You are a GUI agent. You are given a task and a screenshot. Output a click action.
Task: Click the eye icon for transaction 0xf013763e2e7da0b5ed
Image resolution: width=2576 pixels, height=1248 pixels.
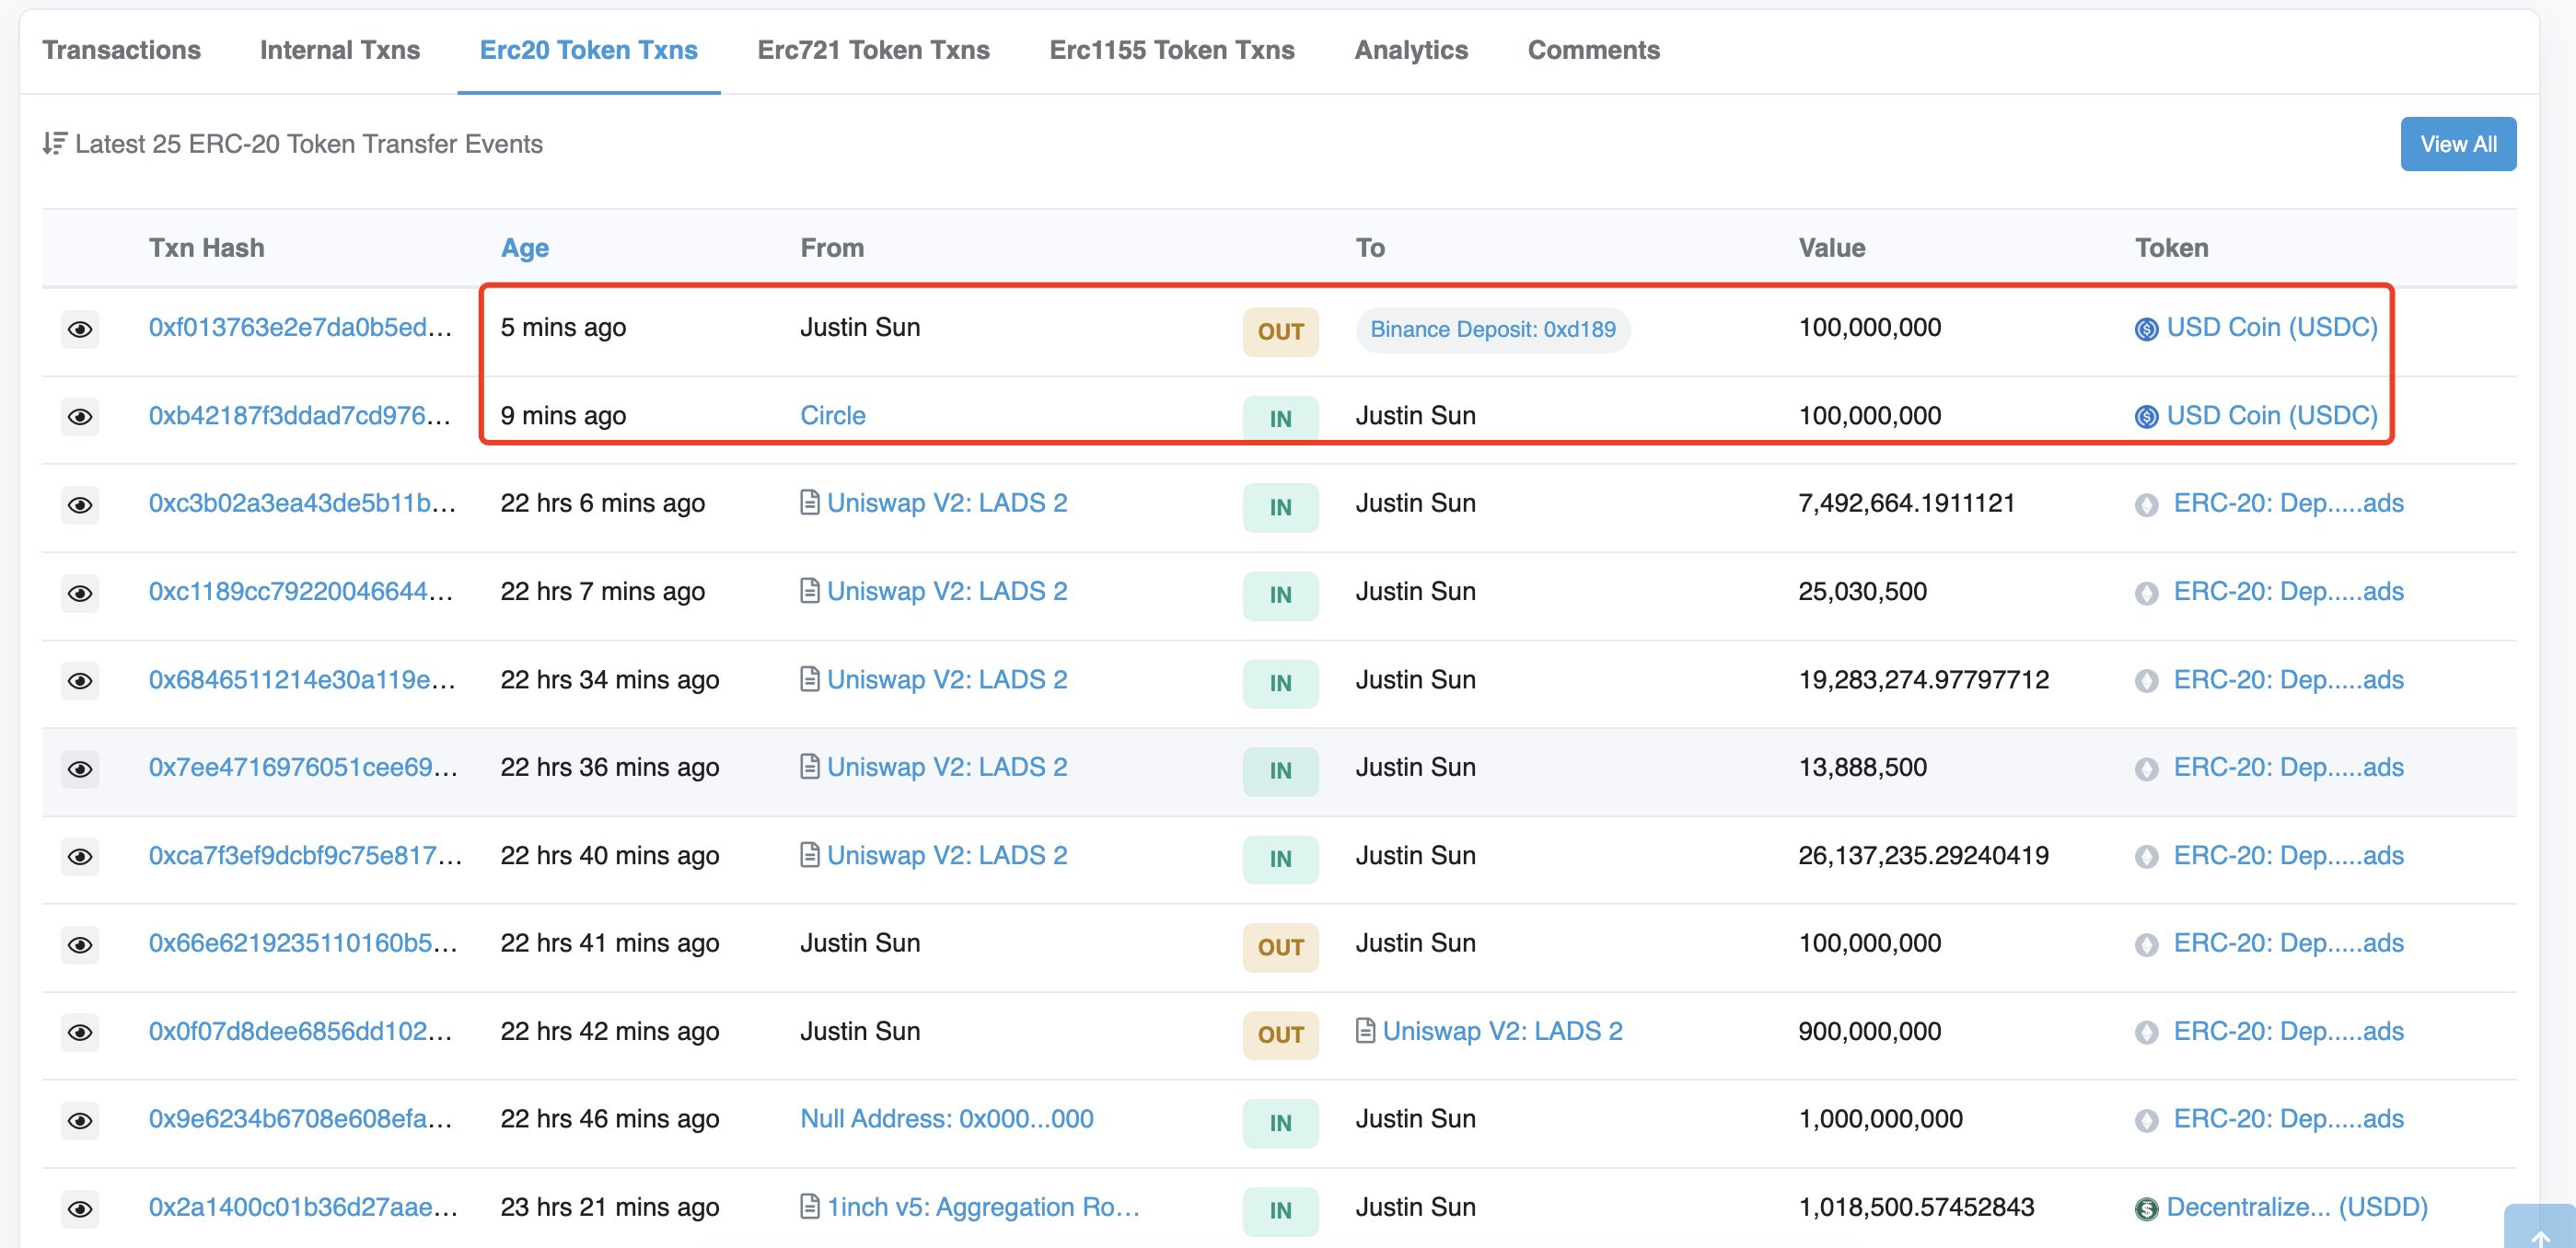[x=80, y=329]
